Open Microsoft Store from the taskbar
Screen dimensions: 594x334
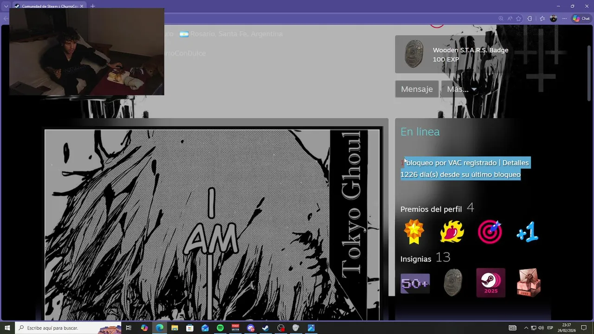190,328
